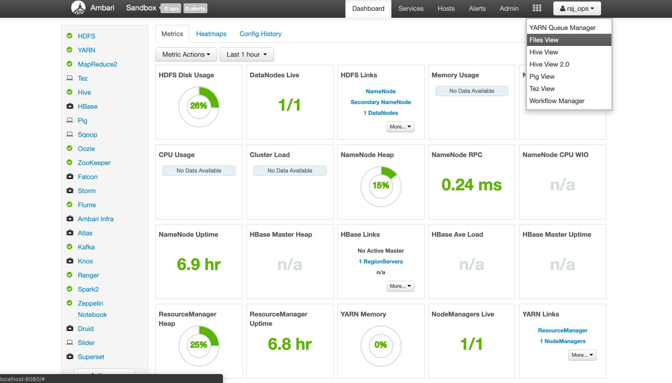Click the Flume green status icon
The height and width of the screenshot is (383, 672).
pos(69,204)
